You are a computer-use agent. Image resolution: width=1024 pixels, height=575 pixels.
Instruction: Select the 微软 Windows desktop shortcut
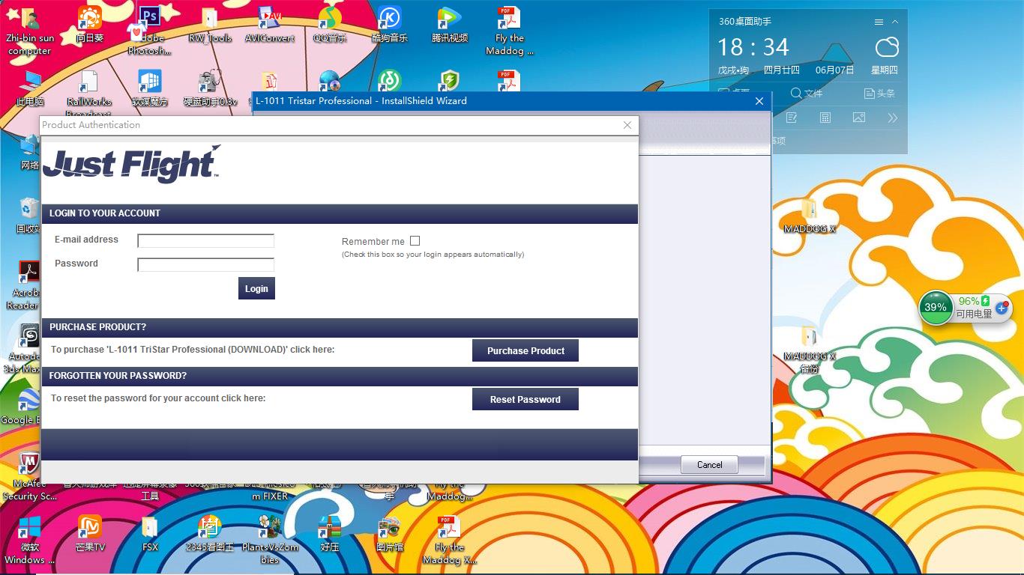[x=29, y=540]
